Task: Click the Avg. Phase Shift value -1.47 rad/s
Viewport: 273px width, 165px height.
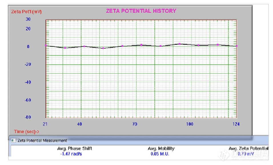Action: (x=74, y=154)
